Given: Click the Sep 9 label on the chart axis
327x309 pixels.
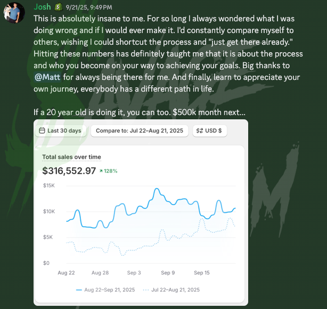Looking at the screenshot, I should [167, 273].
